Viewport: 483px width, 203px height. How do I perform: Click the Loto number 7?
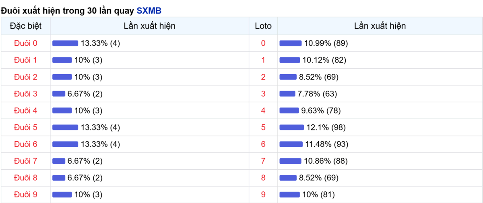pyautogui.click(x=263, y=161)
